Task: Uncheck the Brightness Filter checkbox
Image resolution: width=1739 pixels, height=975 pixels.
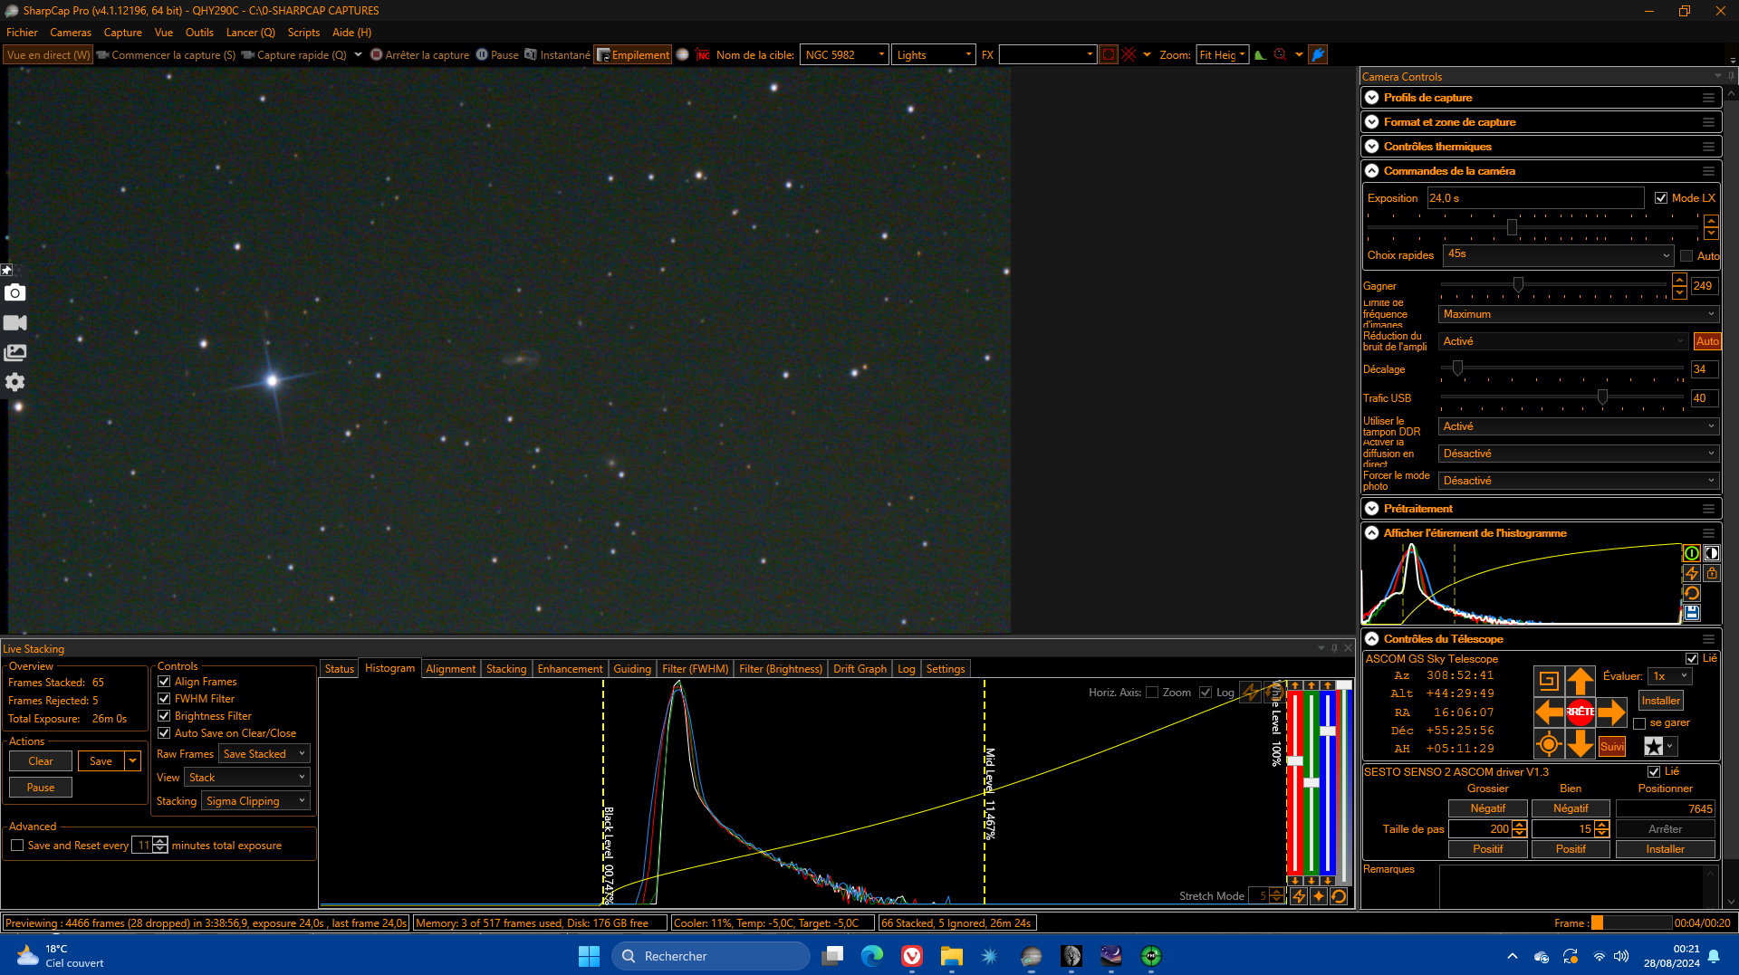Action: click(164, 716)
